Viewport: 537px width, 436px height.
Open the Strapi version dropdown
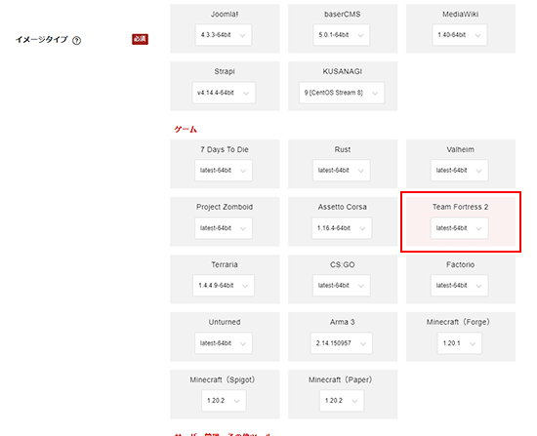(x=224, y=93)
